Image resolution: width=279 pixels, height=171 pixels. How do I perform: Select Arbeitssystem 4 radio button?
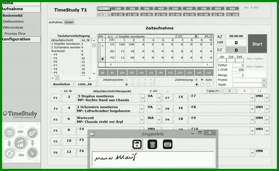click(x=145, y=84)
